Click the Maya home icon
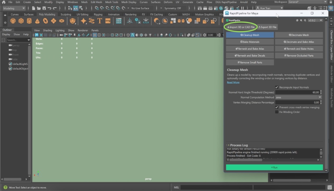Image resolution: width=334 pixels, height=191 pixels. pyautogui.click(x=3, y=2)
